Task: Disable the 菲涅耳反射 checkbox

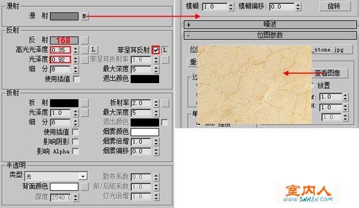Action: point(156,50)
